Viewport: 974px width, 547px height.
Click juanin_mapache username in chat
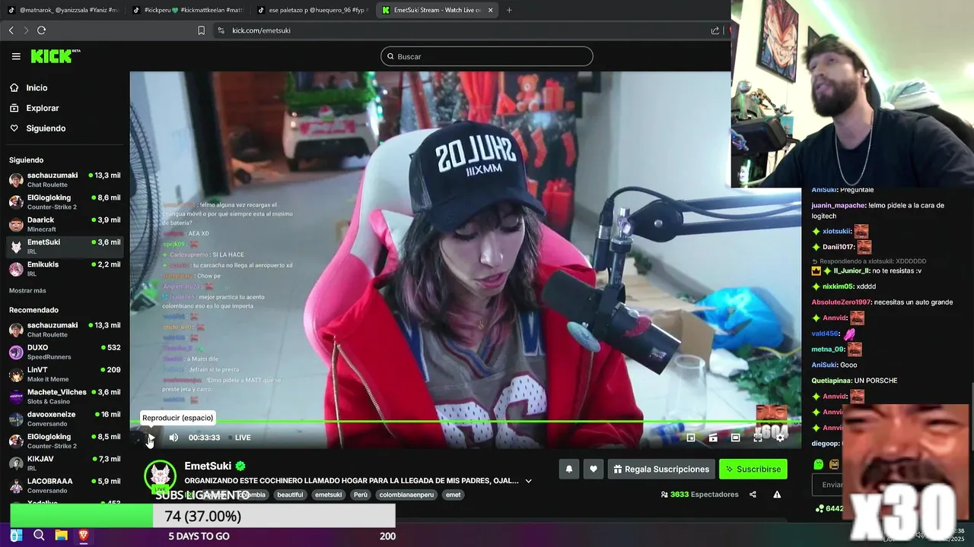839,205
